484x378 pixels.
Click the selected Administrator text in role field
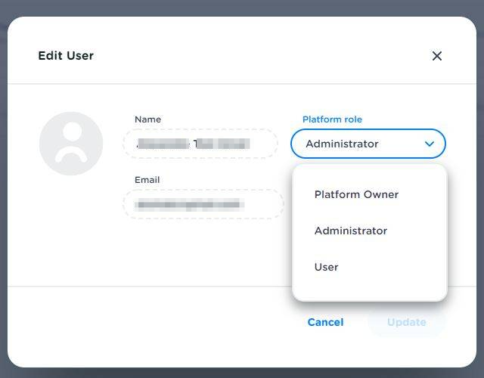[x=342, y=144]
